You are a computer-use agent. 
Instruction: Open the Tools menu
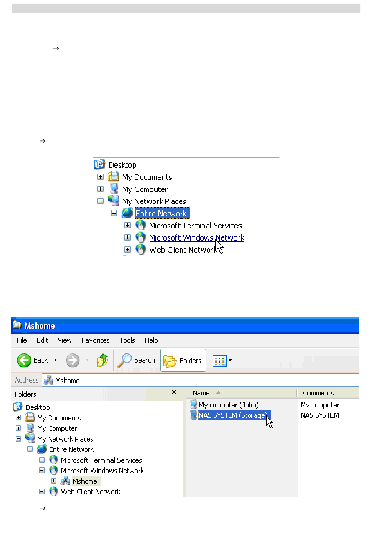point(127,341)
